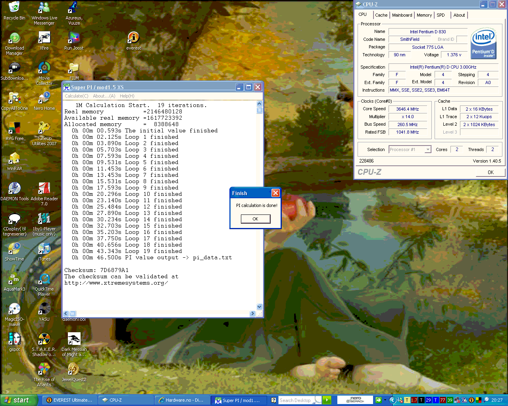
Task: Click the CPU-Z taskbar button
Action: click(125, 400)
